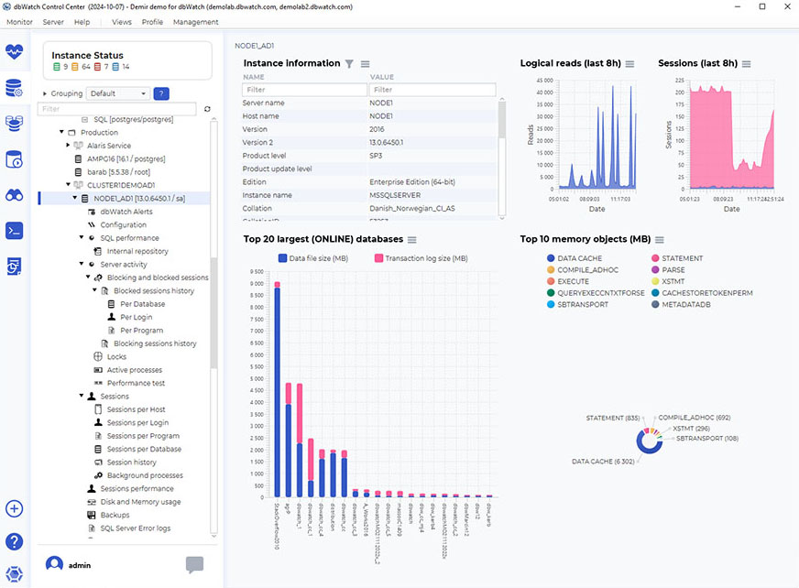This screenshot has width=799, height=588.
Task: Toggle the STATEMENT legend item
Action: pos(677,258)
